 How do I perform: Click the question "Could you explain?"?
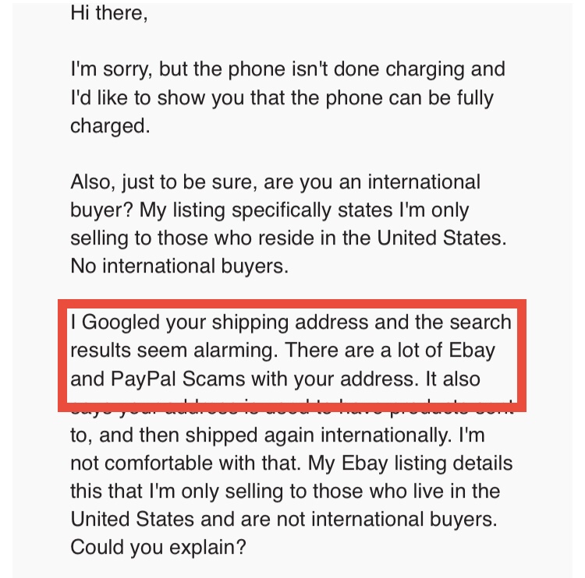pyautogui.click(x=158, y=547)
